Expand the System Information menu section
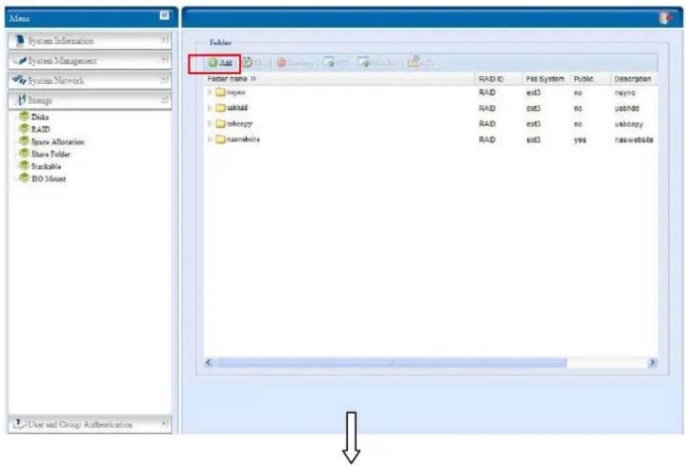The image size is (686, 467). click(x=90, y=40)
